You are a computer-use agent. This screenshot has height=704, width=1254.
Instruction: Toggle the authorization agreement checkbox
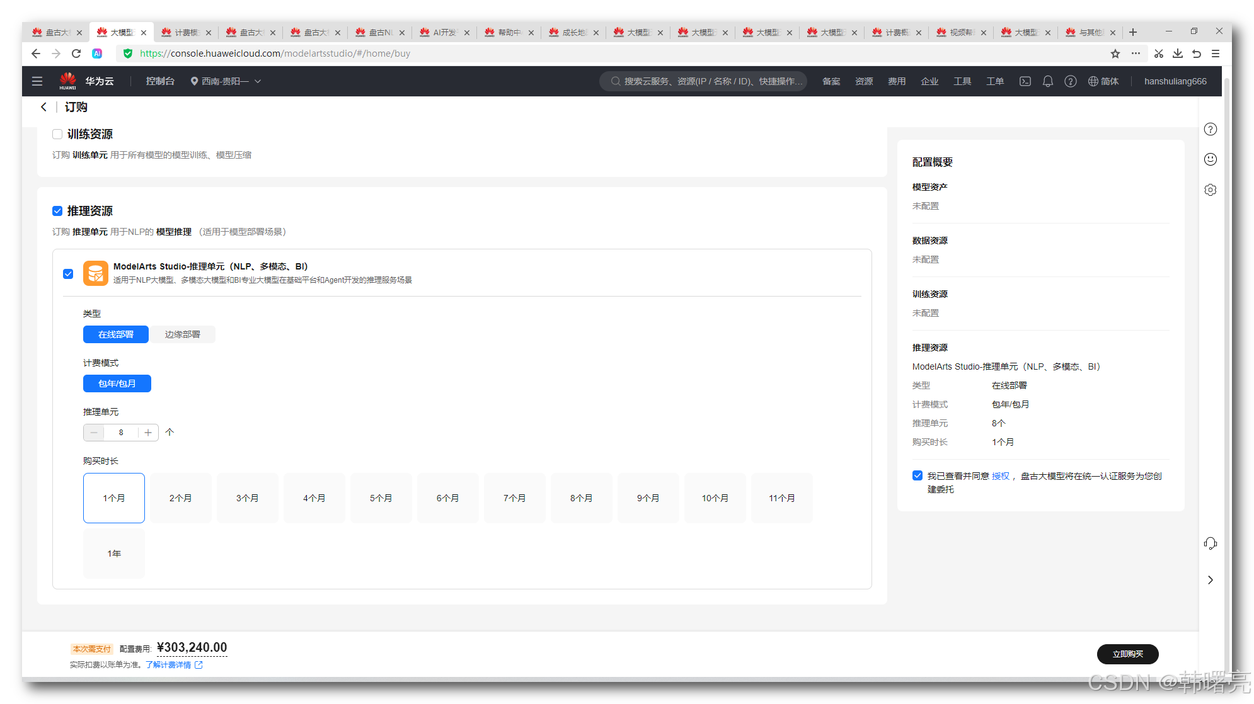coord(917,475)
